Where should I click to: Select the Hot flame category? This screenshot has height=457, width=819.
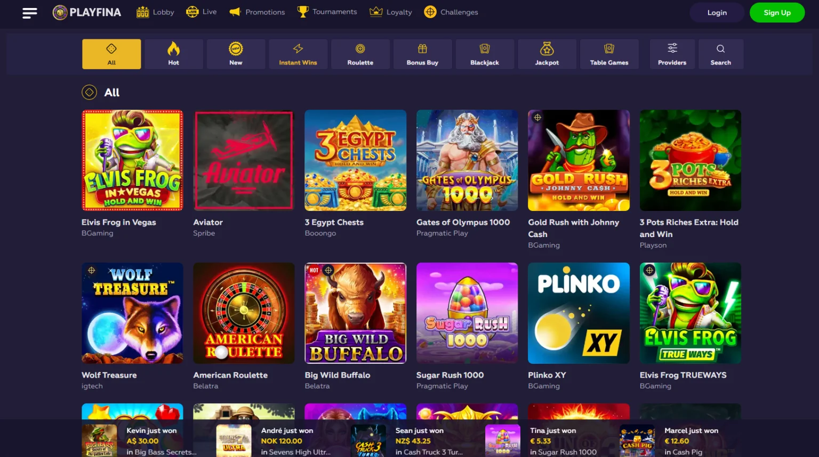174,54
